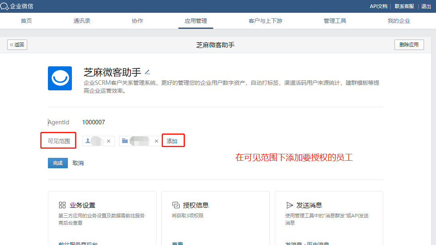
Task: Click the 联系客服 link
Action: (x=404, y=6)
